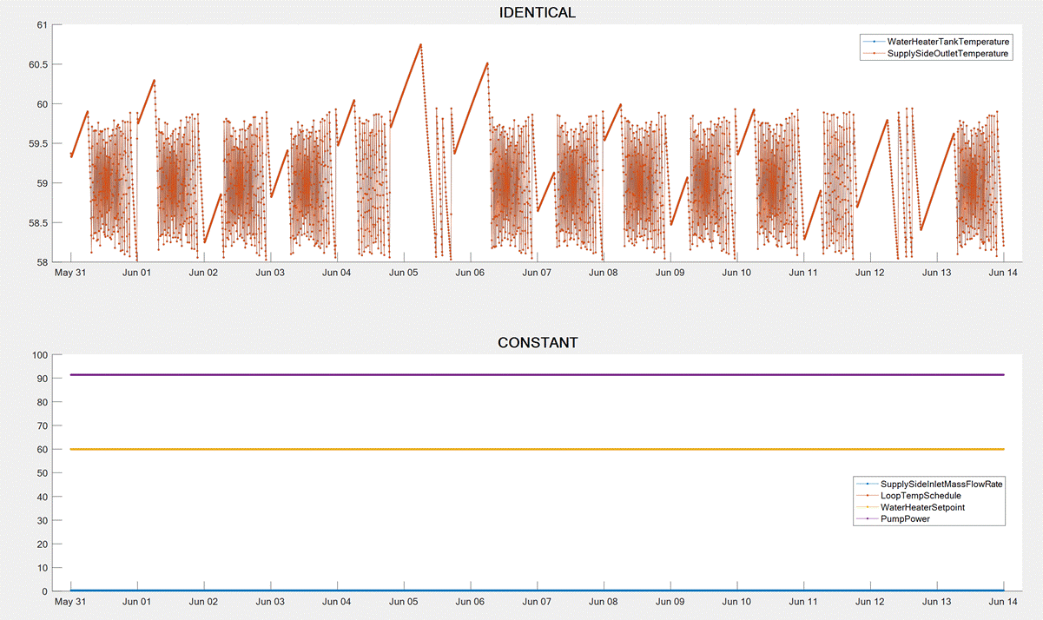Click Jun 01 date label under IDENTICAL plot
The image size is (1043, 620).
coord(137,273)
